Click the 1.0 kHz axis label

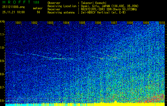(2, 48)
